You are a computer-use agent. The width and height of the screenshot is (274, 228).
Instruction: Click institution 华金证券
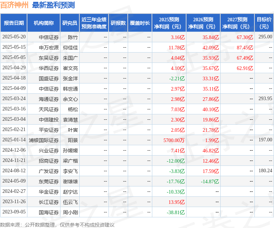tap(49, 192)
